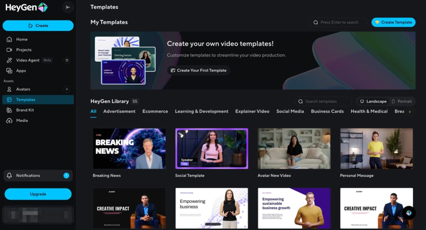The height and width of the screenshot is (230, 426).
Task: Show more categories with right chevron
Action: [410, 111]
